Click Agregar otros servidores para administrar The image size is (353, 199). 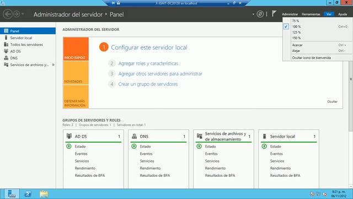tap(161, 74)
